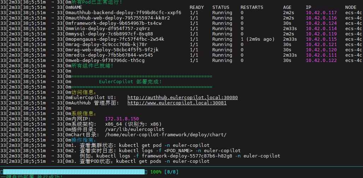Image resolution: width=363 pixels, height=178 pixels.
Task: Click the NAME column header
Action: pyautogui.click(x=77, y=7)
